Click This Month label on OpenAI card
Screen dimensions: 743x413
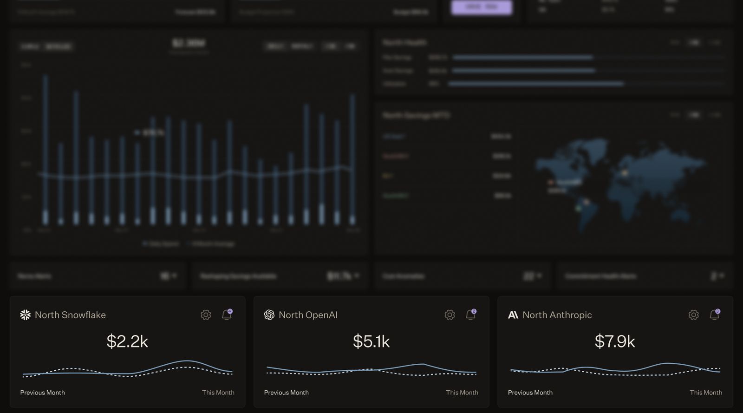pos(462,393)
